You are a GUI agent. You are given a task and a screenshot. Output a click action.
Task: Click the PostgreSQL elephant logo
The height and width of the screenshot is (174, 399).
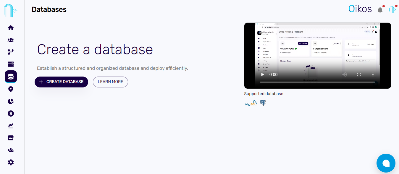[x=263, y=102]
